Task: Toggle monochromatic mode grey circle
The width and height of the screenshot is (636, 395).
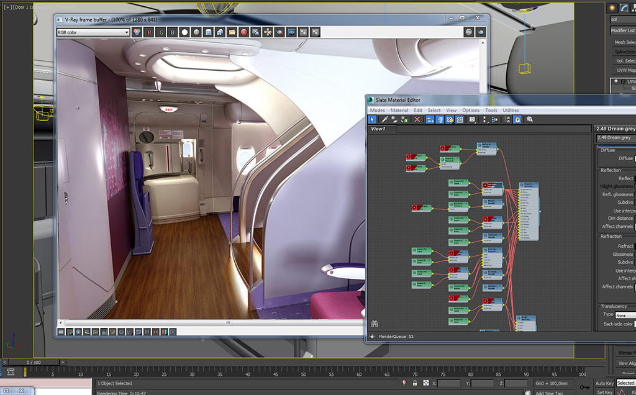Action: coord(196,32)
